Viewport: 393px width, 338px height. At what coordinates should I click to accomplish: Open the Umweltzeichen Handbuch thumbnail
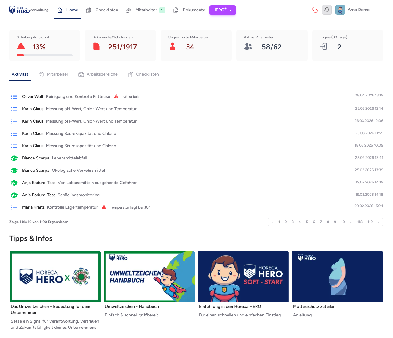point(149,277)
